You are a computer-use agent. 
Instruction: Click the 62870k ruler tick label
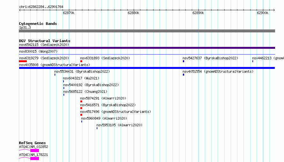(69, 13)
